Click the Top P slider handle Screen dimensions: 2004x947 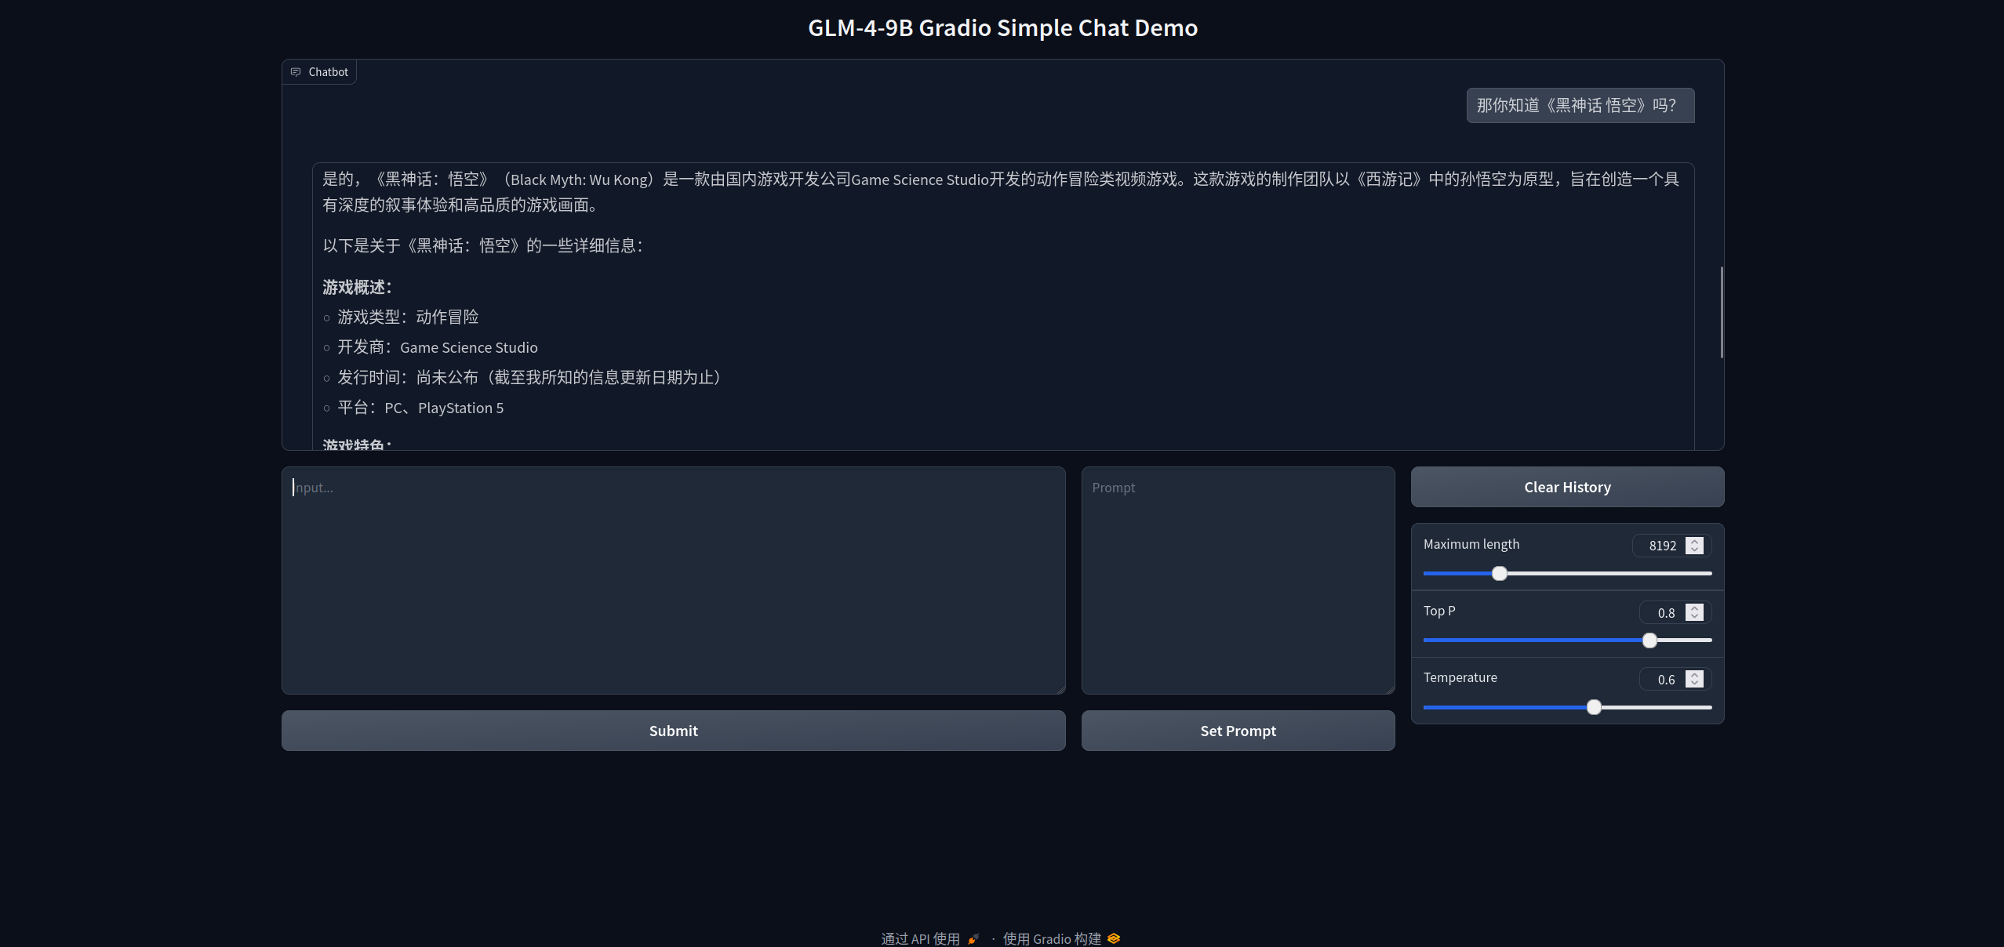click(x=1649, y=640)
